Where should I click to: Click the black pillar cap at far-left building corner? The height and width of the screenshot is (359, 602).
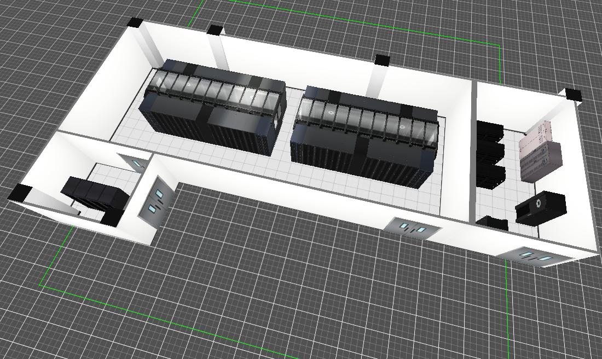(21, 192)
